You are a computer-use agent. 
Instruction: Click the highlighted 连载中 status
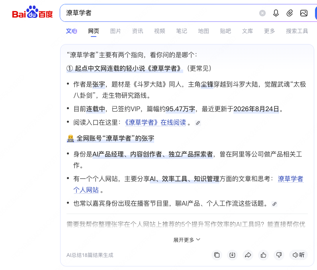(96, 109)
